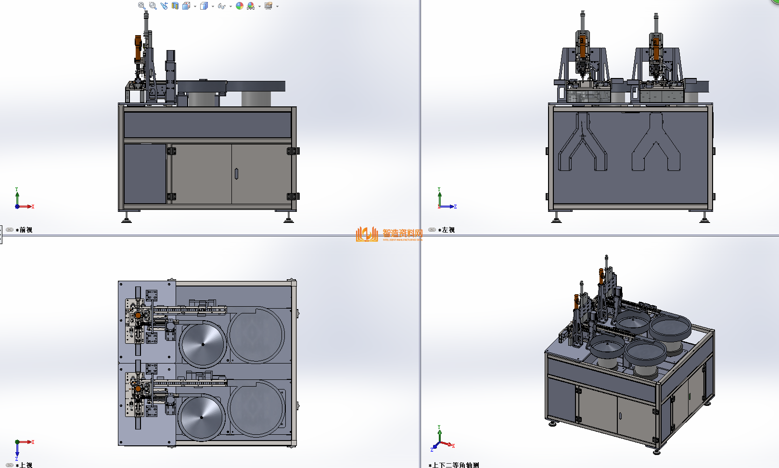Click the 左视 left view label
The image size is (779, 468).
[x=448, y=230]
